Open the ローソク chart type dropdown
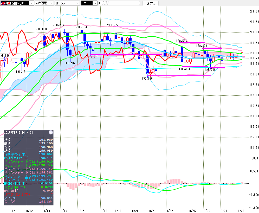259x213 pixels. pyautogui.click(x=67, y=3)
